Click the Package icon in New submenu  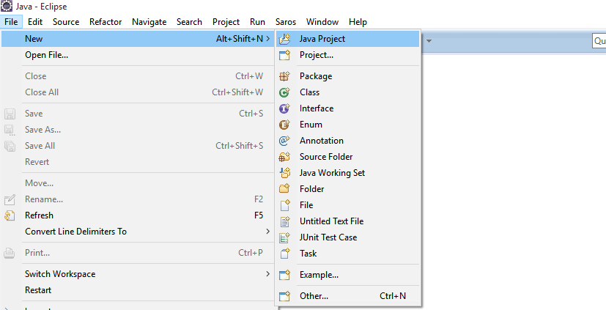(x=284, y=76)
